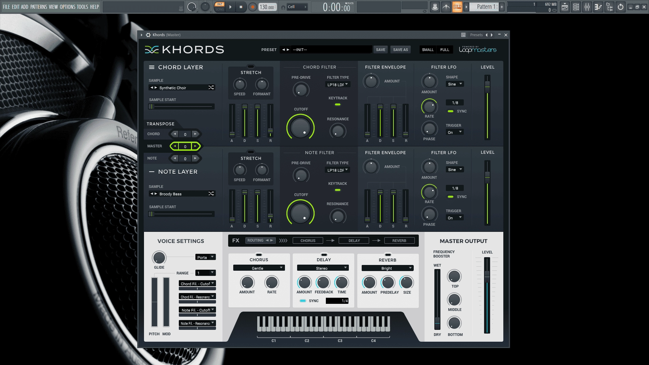Image resolution: width=649 pixels, height=365 pixels.
Task: Open the Chord Layer hamburger menu
Action: coord(152,67)
